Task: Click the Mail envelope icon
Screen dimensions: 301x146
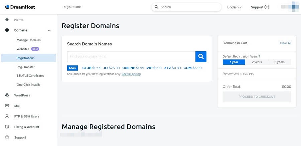Action: pyautogui.click(x=7, y=106)
